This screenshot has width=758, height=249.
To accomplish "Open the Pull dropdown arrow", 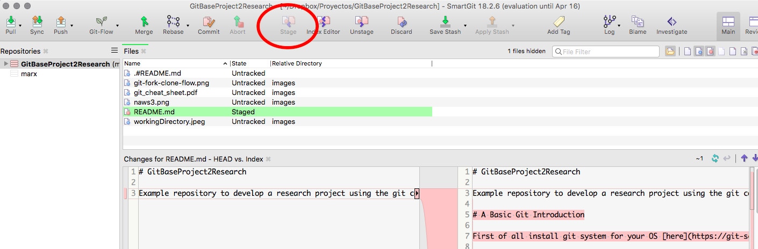I will coord(20,25).
